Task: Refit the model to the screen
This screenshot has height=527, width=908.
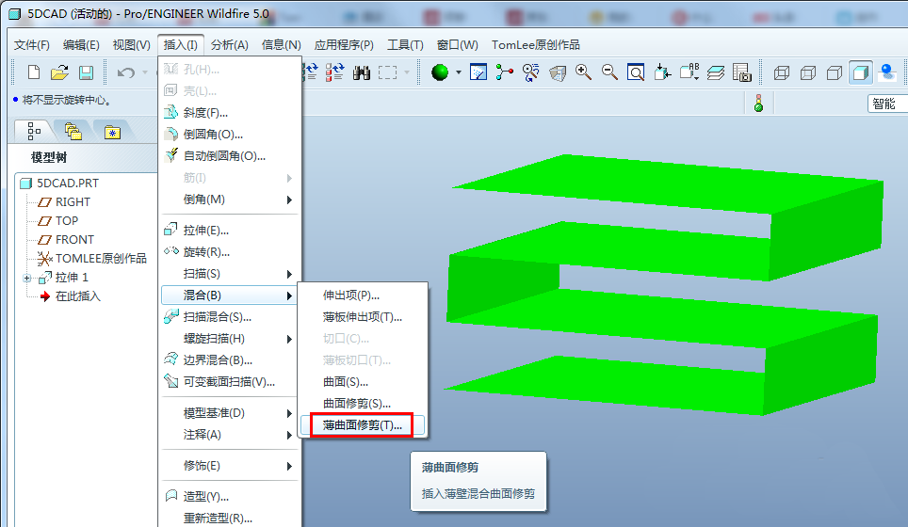Action: pyautogui.click(x=636, y=72)
